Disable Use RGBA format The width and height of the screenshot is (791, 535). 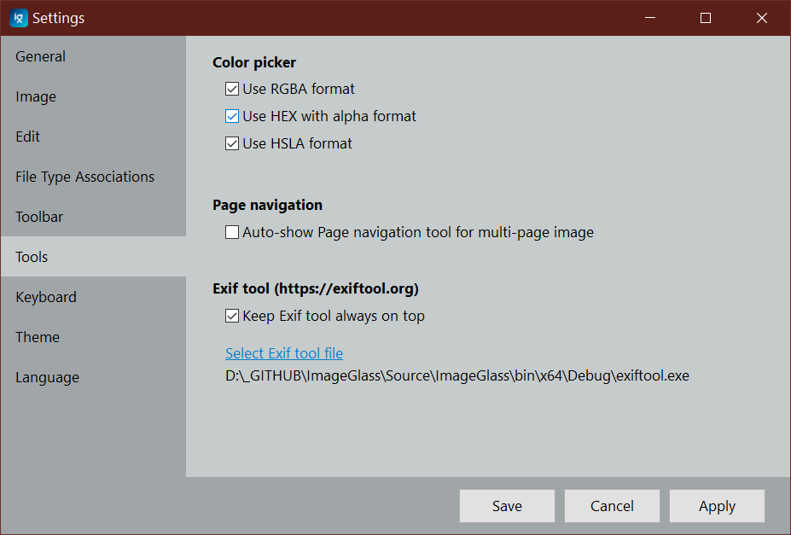(x=232, y=89)
